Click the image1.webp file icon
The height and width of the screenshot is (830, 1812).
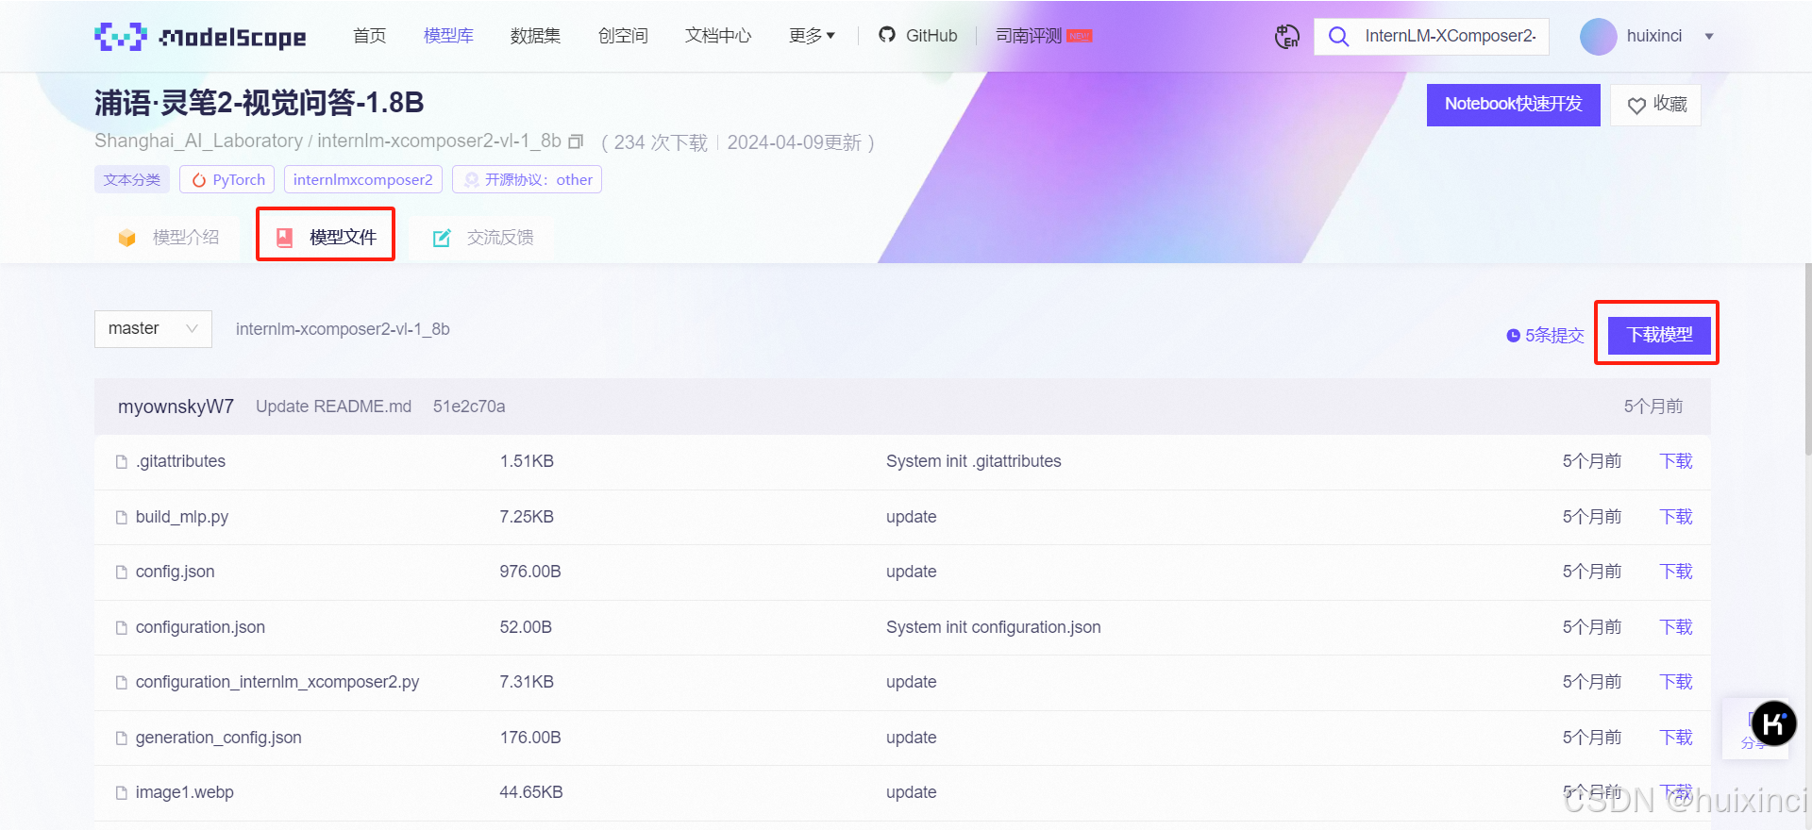pyautogui.click(x=121, y=793)
